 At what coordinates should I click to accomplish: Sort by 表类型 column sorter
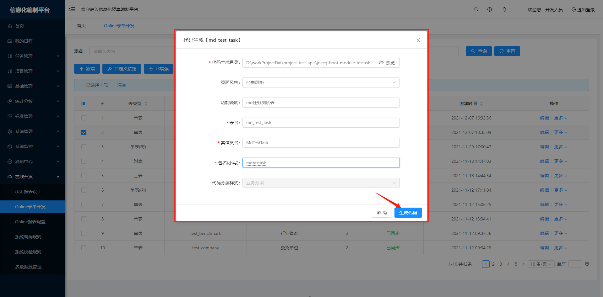[x=146, y=103]
